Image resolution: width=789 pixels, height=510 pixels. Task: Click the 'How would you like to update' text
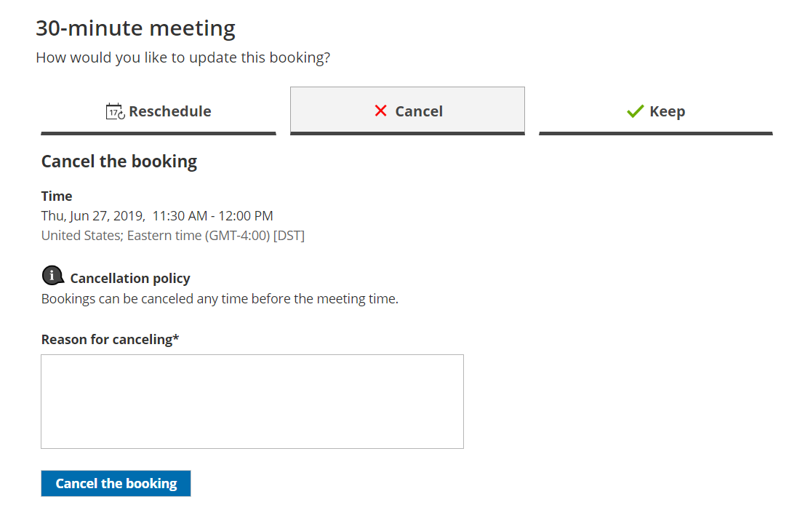coord(183,57)
